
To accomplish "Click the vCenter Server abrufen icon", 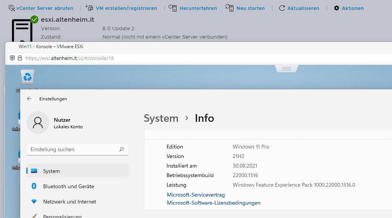I will tap(12, 8).
